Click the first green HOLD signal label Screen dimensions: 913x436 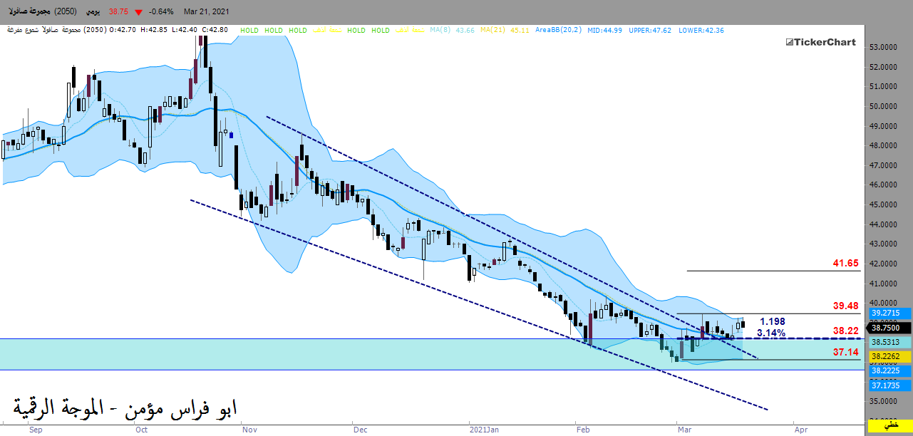251,30
